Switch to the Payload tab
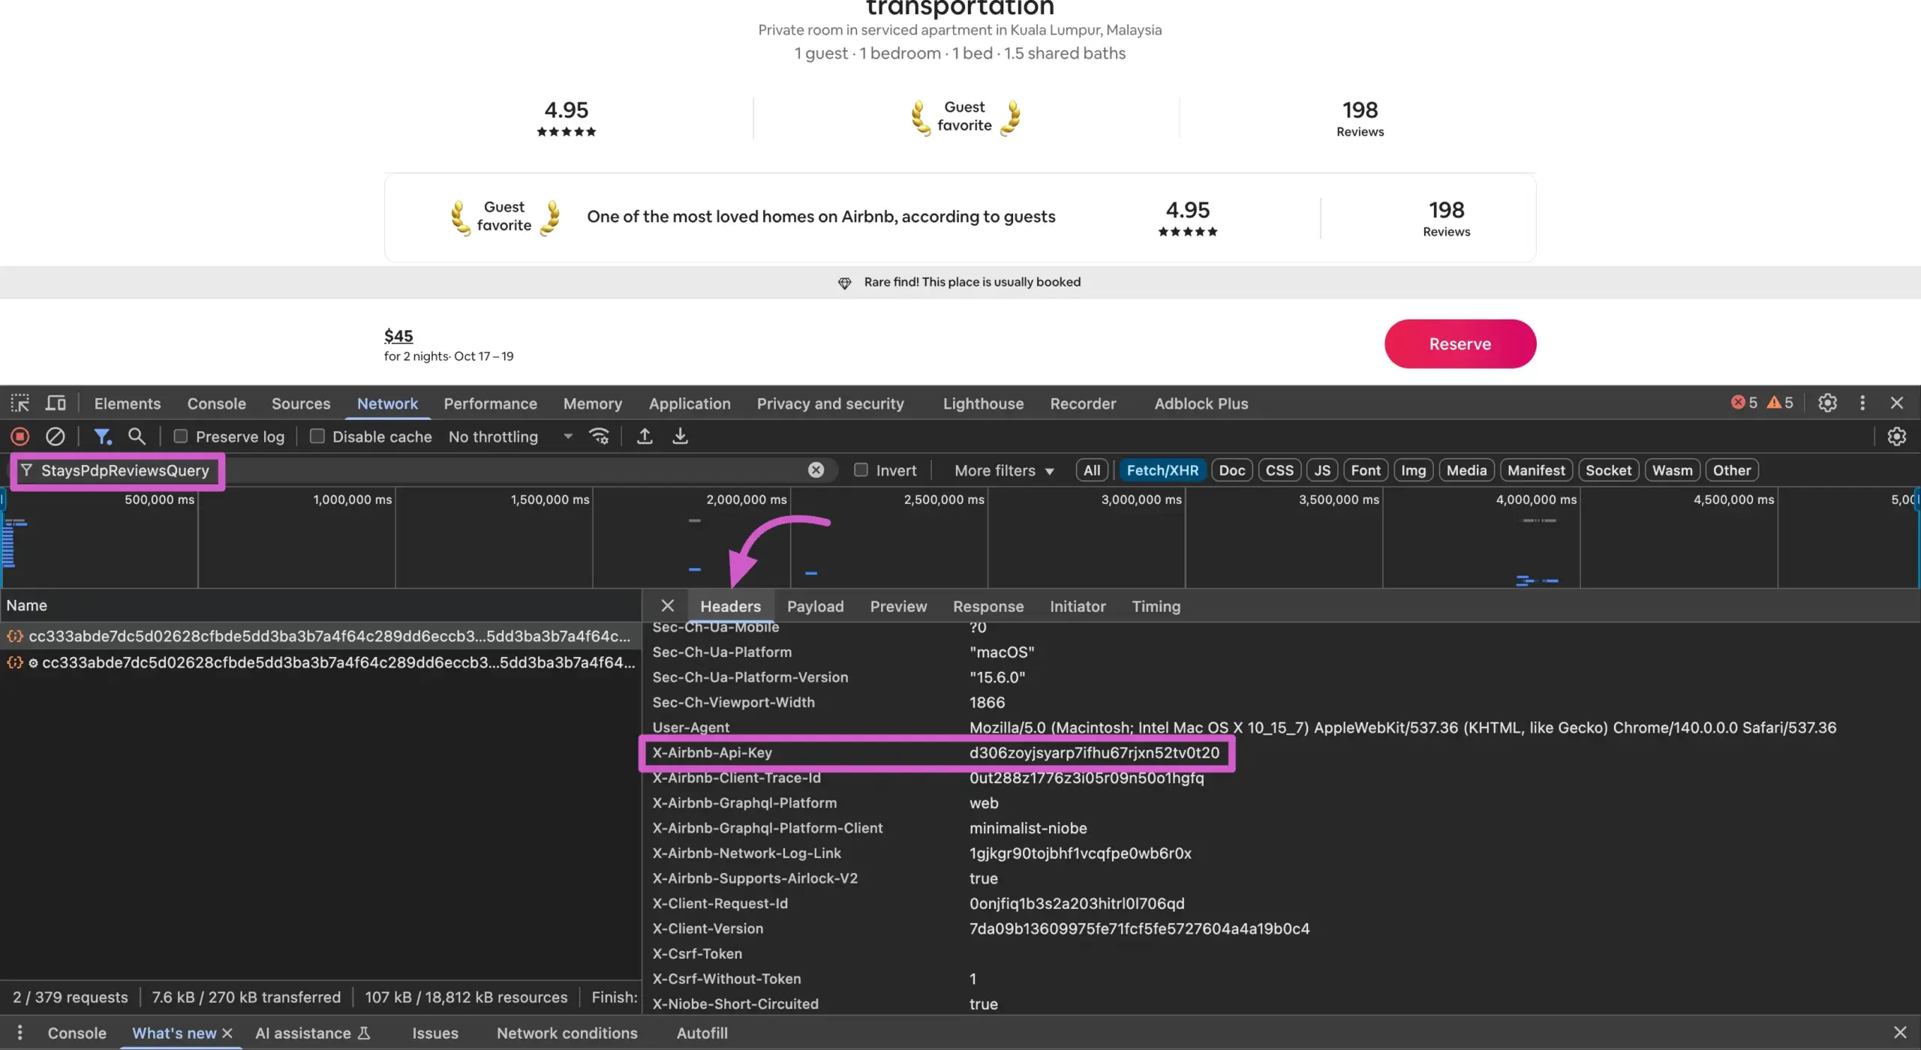1921x1050 pixels. click(x=815, y=607)
